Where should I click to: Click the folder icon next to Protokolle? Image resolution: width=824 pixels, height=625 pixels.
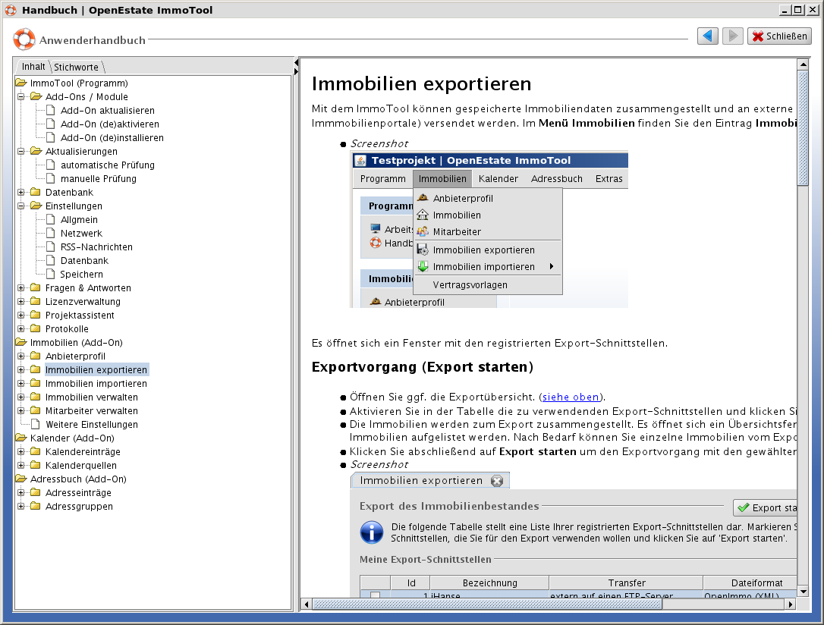[36, 329]
